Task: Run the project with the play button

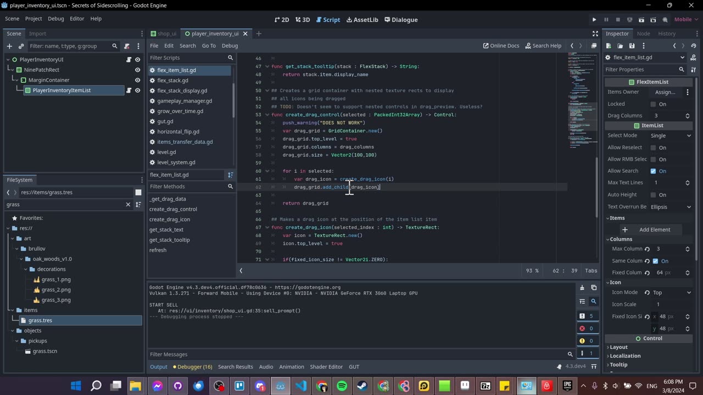Action: (x=594, y=20)
